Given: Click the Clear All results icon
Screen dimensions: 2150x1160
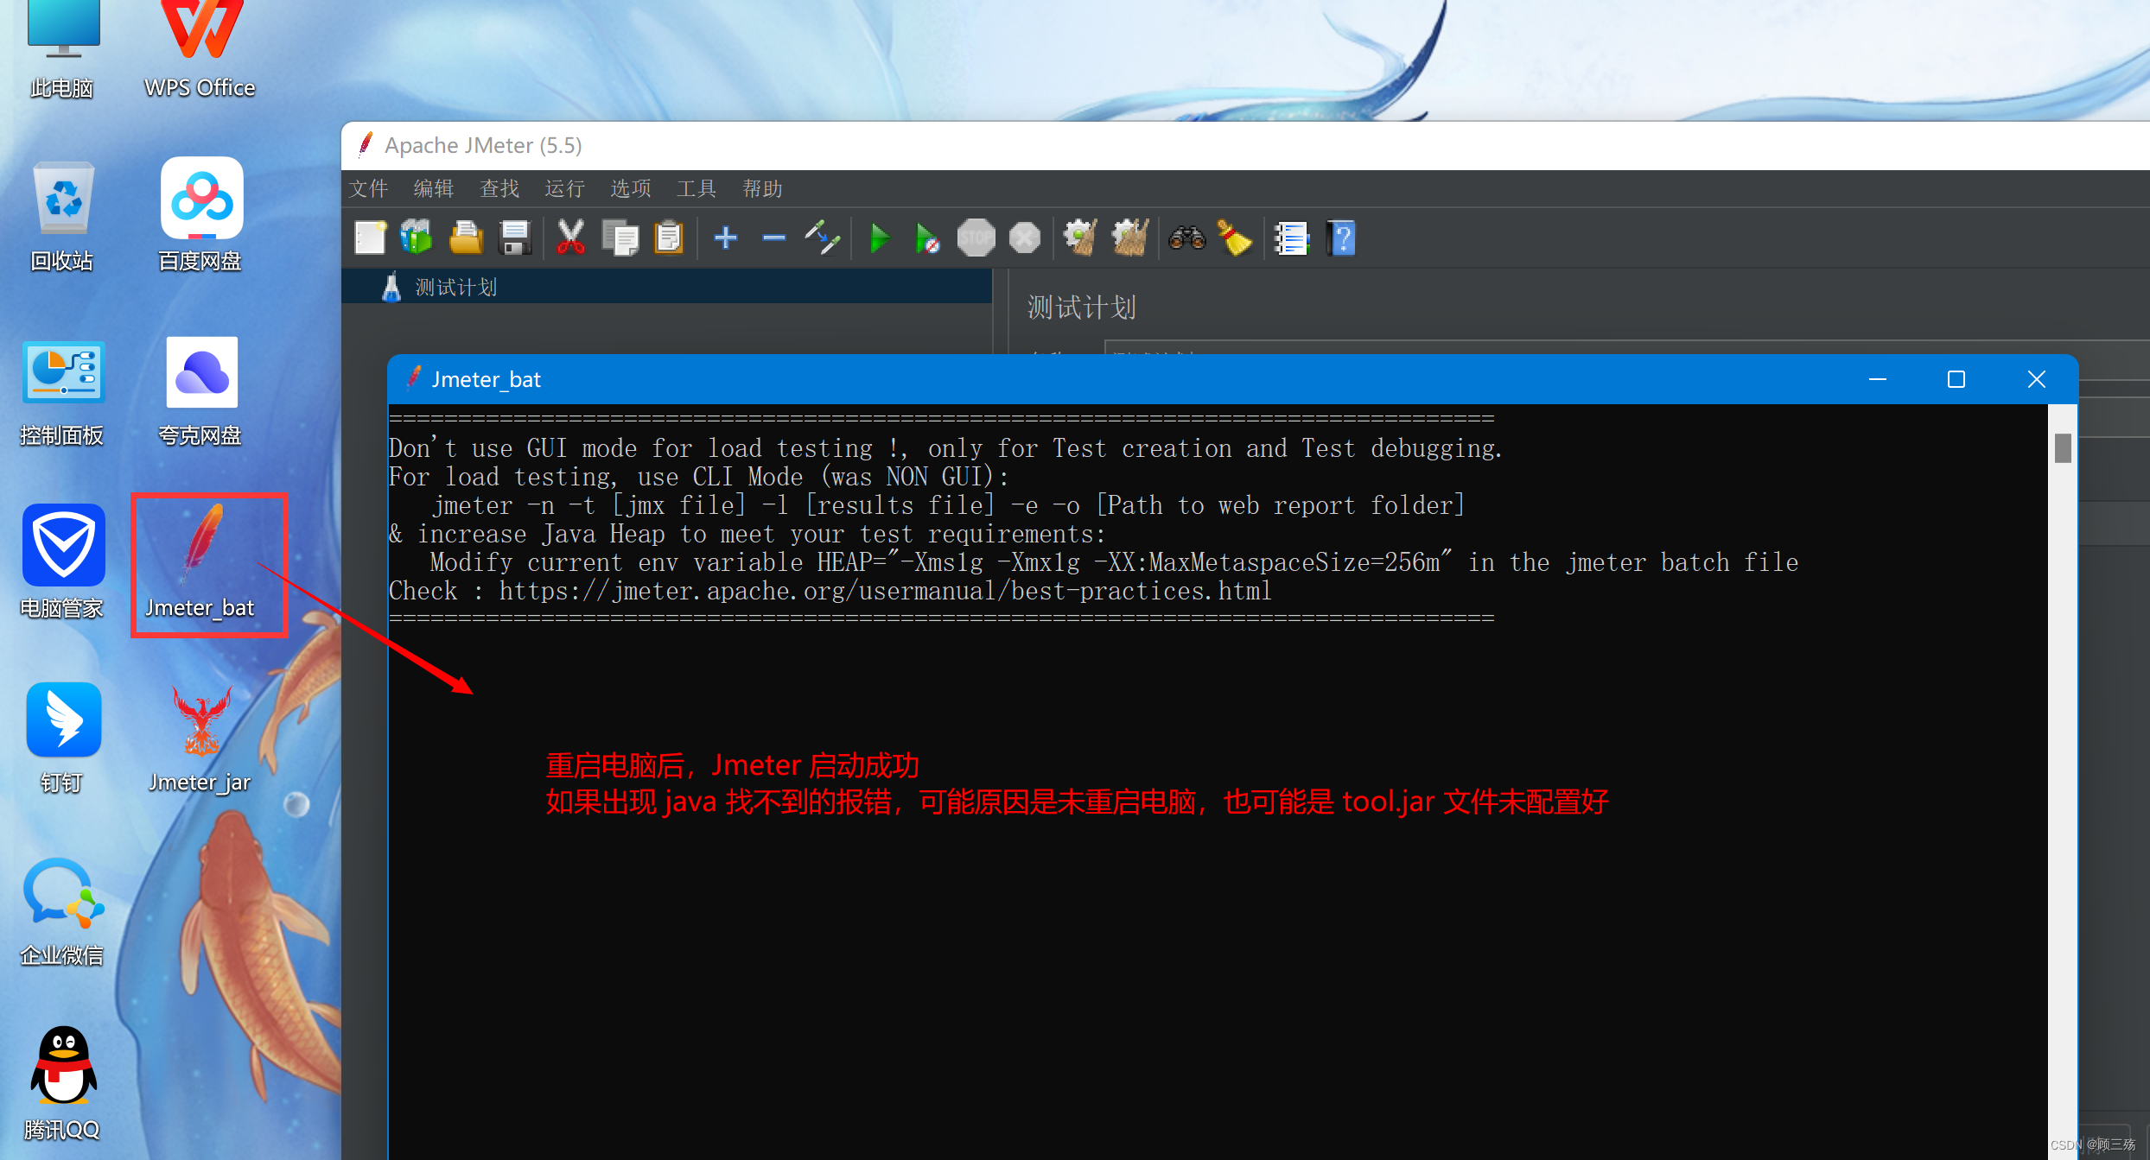Looking at the screenshot, I should click(x=1129, y=238).
